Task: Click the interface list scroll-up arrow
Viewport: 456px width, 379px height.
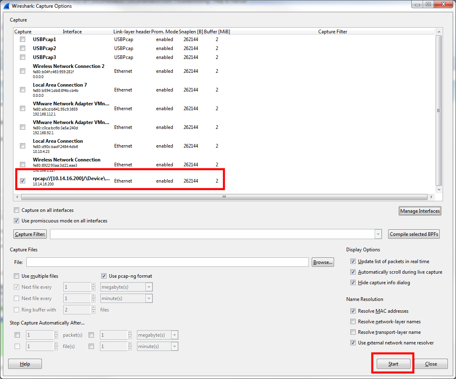Action: (x=439, y=32)
